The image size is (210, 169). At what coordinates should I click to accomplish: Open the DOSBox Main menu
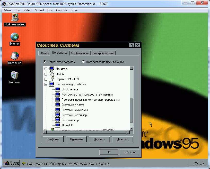coord(7,10)
